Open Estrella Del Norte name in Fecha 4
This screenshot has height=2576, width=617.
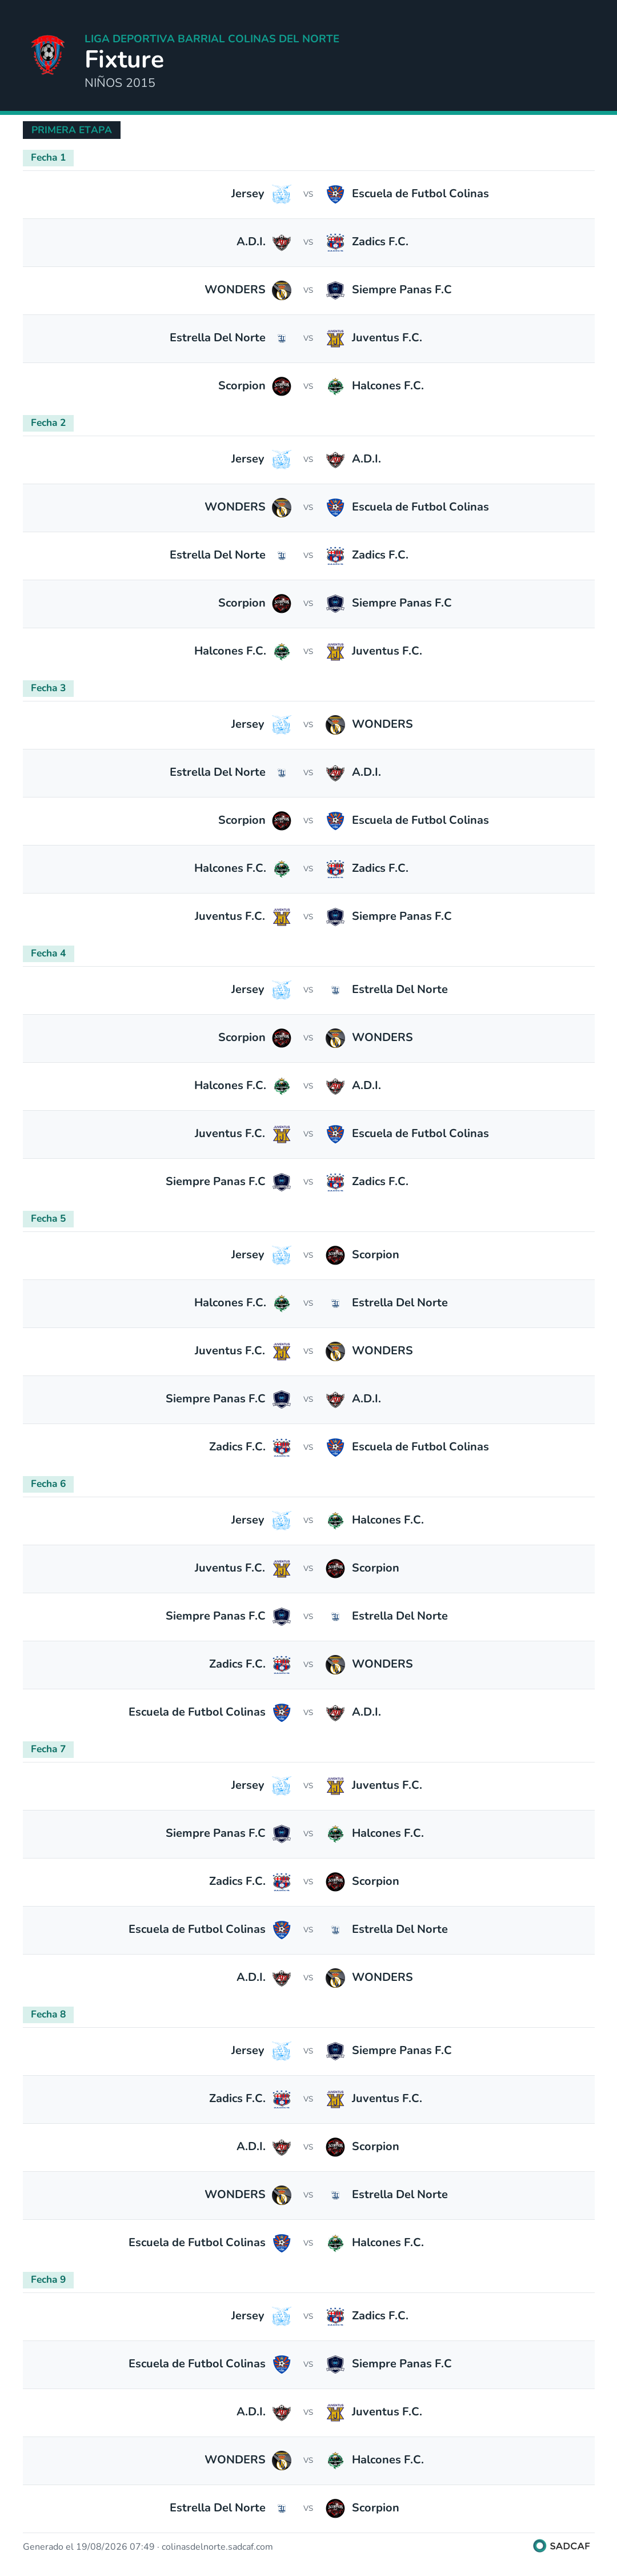(x=400, y=989)
